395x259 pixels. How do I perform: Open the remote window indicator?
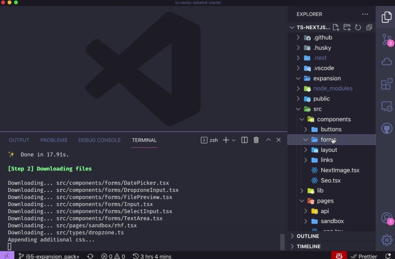point(7,256)
